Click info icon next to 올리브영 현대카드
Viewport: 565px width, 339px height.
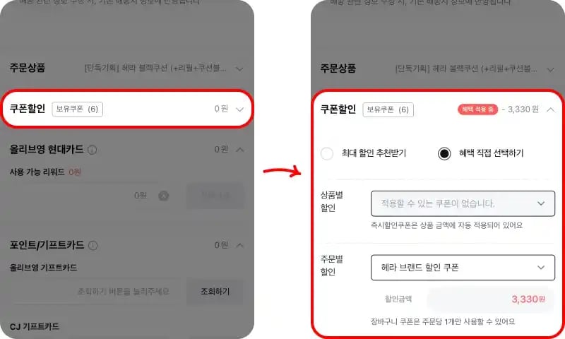(x=93, y=150)
